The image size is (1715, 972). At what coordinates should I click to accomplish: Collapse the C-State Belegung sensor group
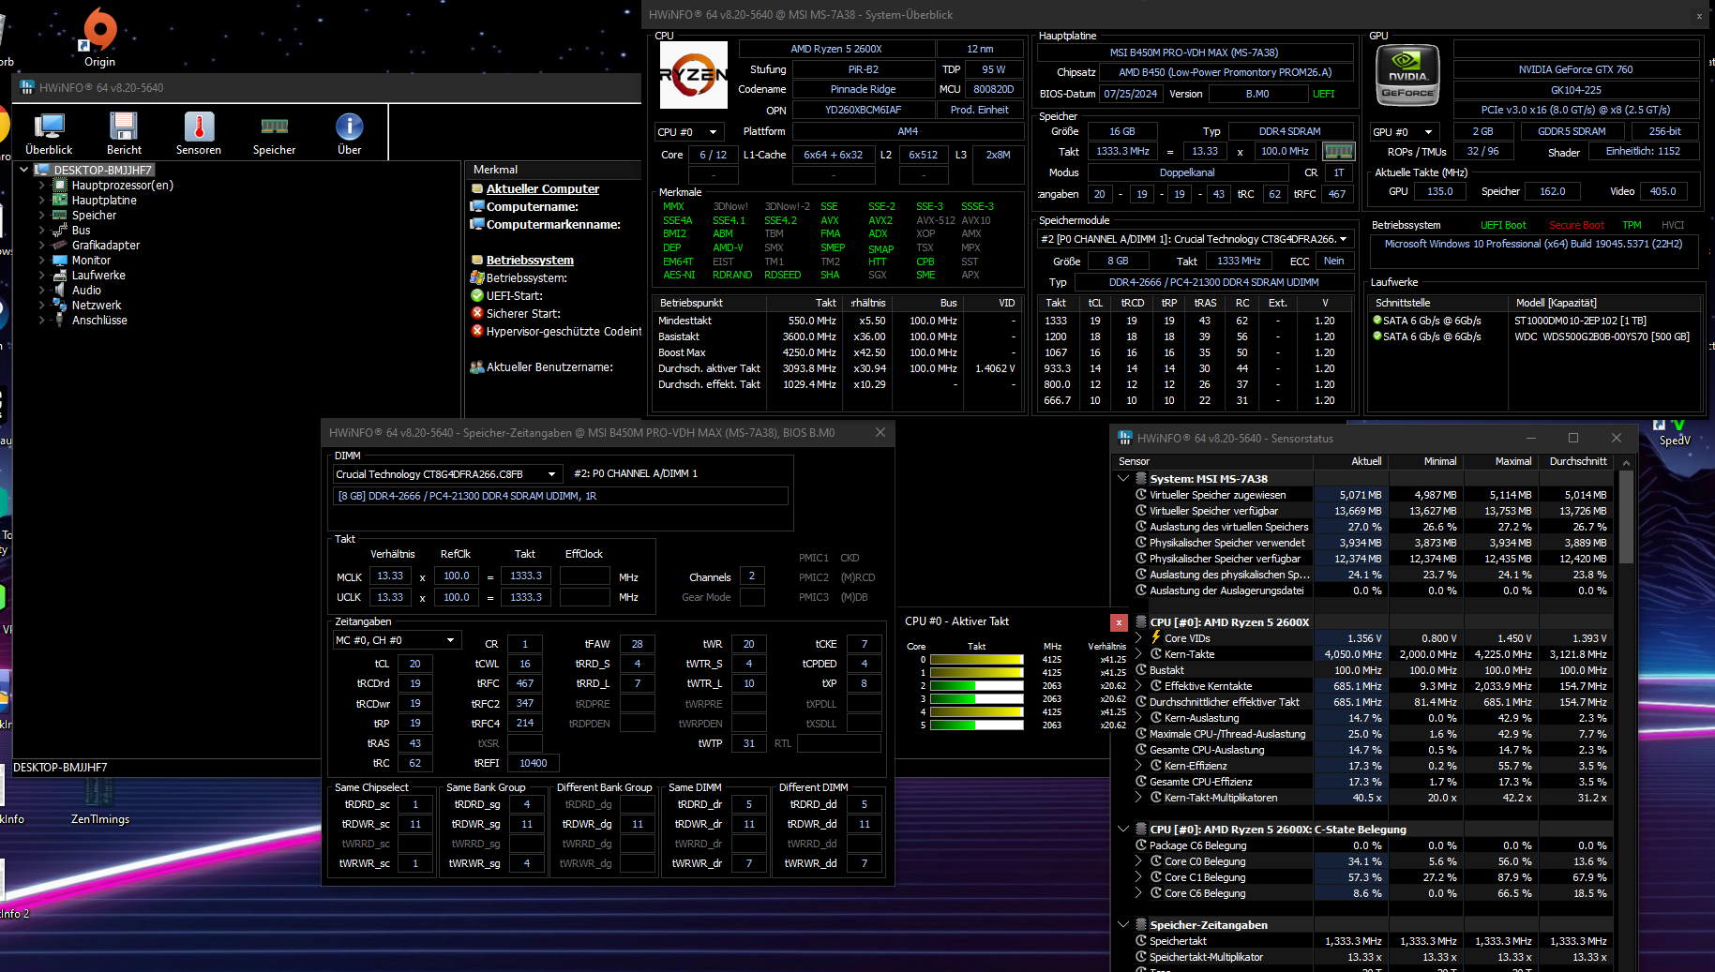pyautogui.click(x=1123, y=829)
